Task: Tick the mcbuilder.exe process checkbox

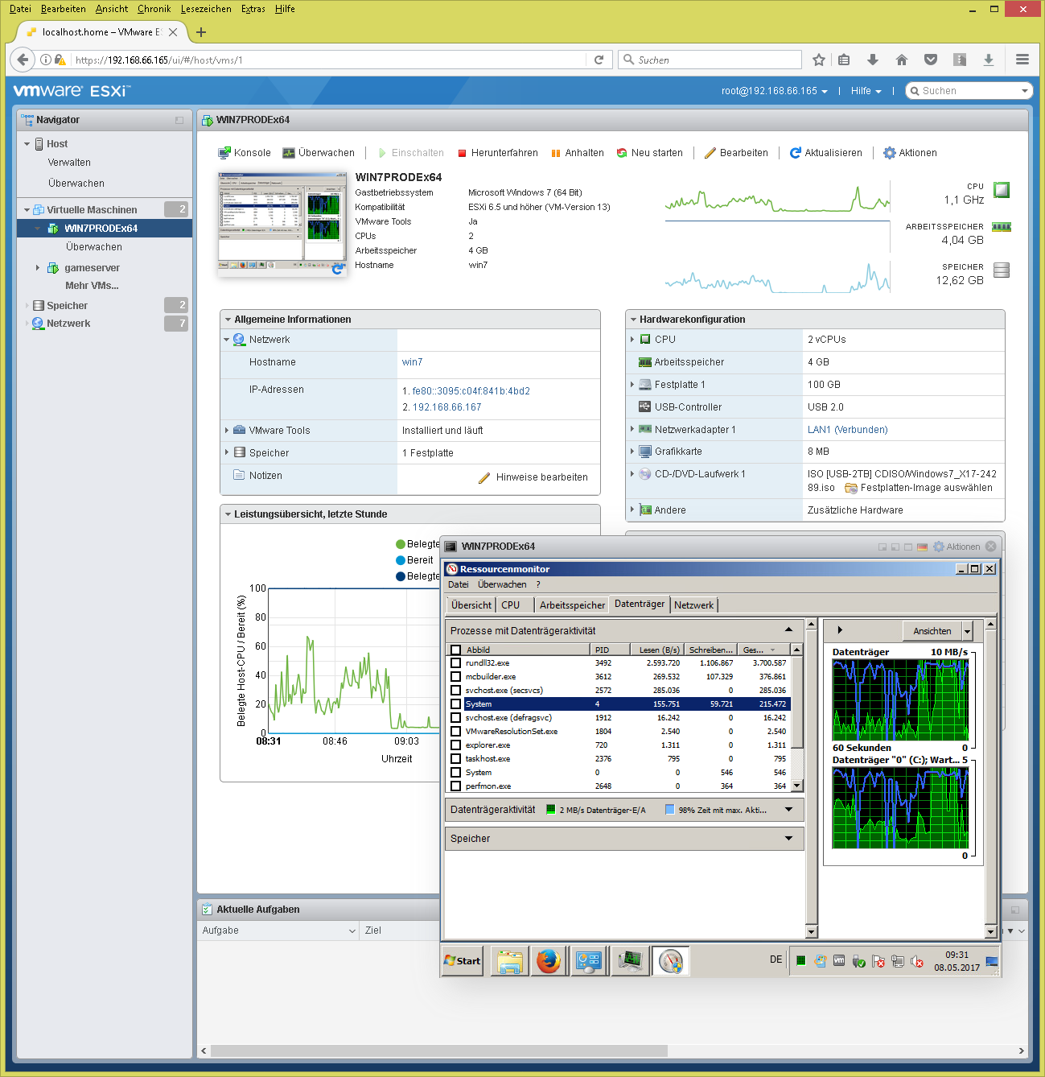Action: click(456, 677)
